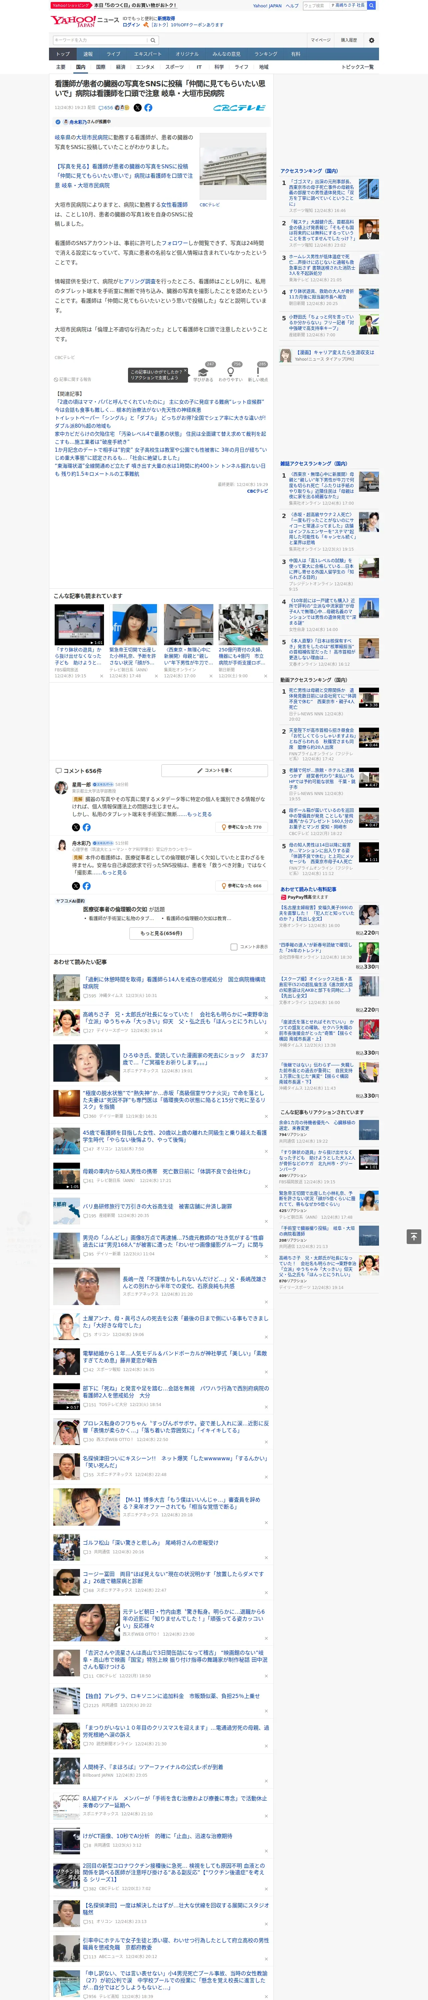The height and width of the screenshot is (2000, 428).
Task: Click the わかりやすい lightbulb reaction icon
Action: (x=231, y=373)
